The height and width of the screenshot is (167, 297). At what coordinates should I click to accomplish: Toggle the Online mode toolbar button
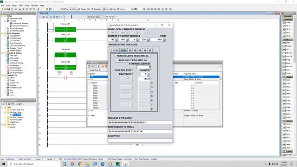[73, 9]
